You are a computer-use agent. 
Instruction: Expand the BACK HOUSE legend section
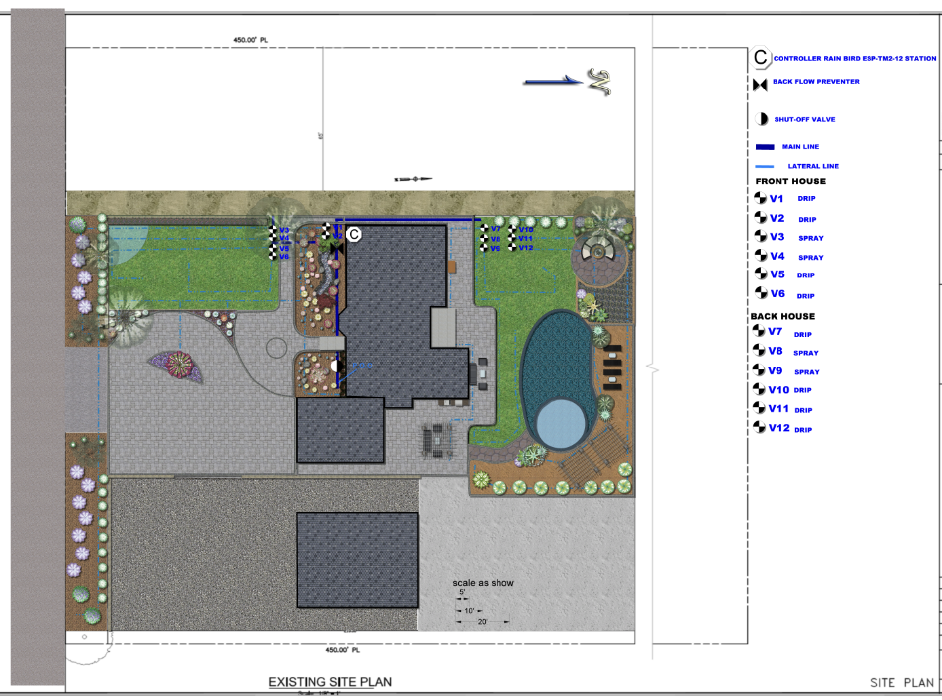click(x=783, y=316)
